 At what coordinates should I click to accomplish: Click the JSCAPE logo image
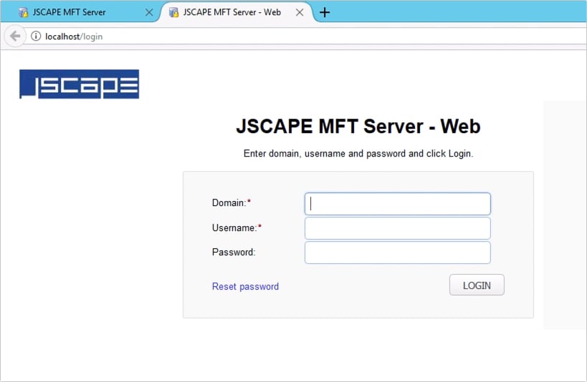[x=79, y=84]
